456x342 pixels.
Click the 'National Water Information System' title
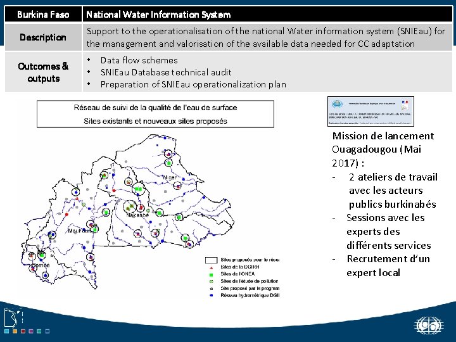pyautogui.click(x=158, y=15)
